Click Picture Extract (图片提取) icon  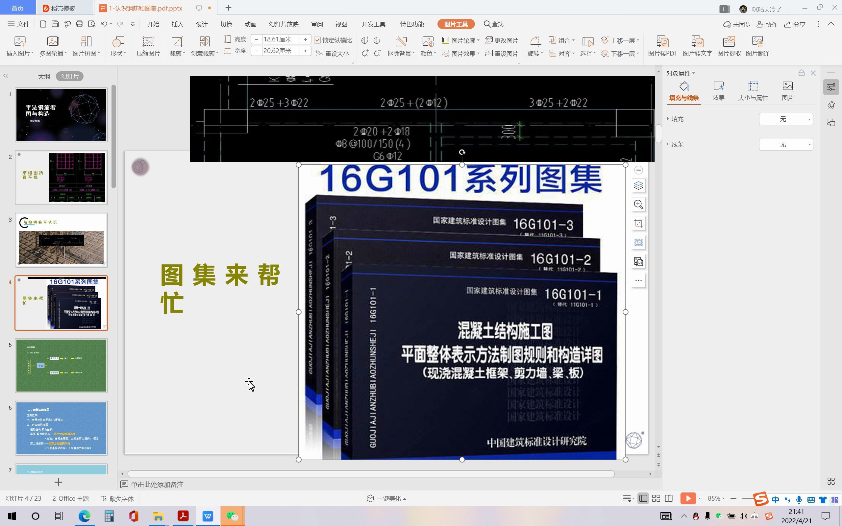(729, 46)
